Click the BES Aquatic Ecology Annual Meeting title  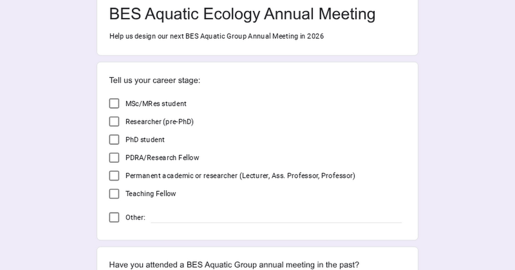242,14
